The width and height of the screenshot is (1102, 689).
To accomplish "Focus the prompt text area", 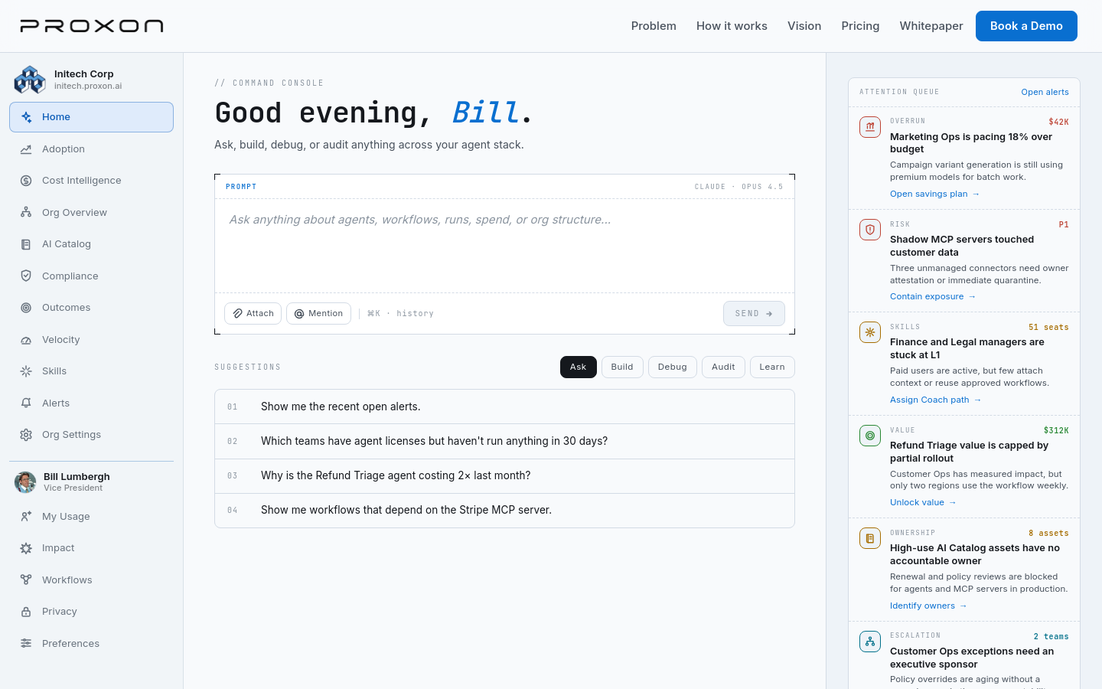I will point(504,246).
